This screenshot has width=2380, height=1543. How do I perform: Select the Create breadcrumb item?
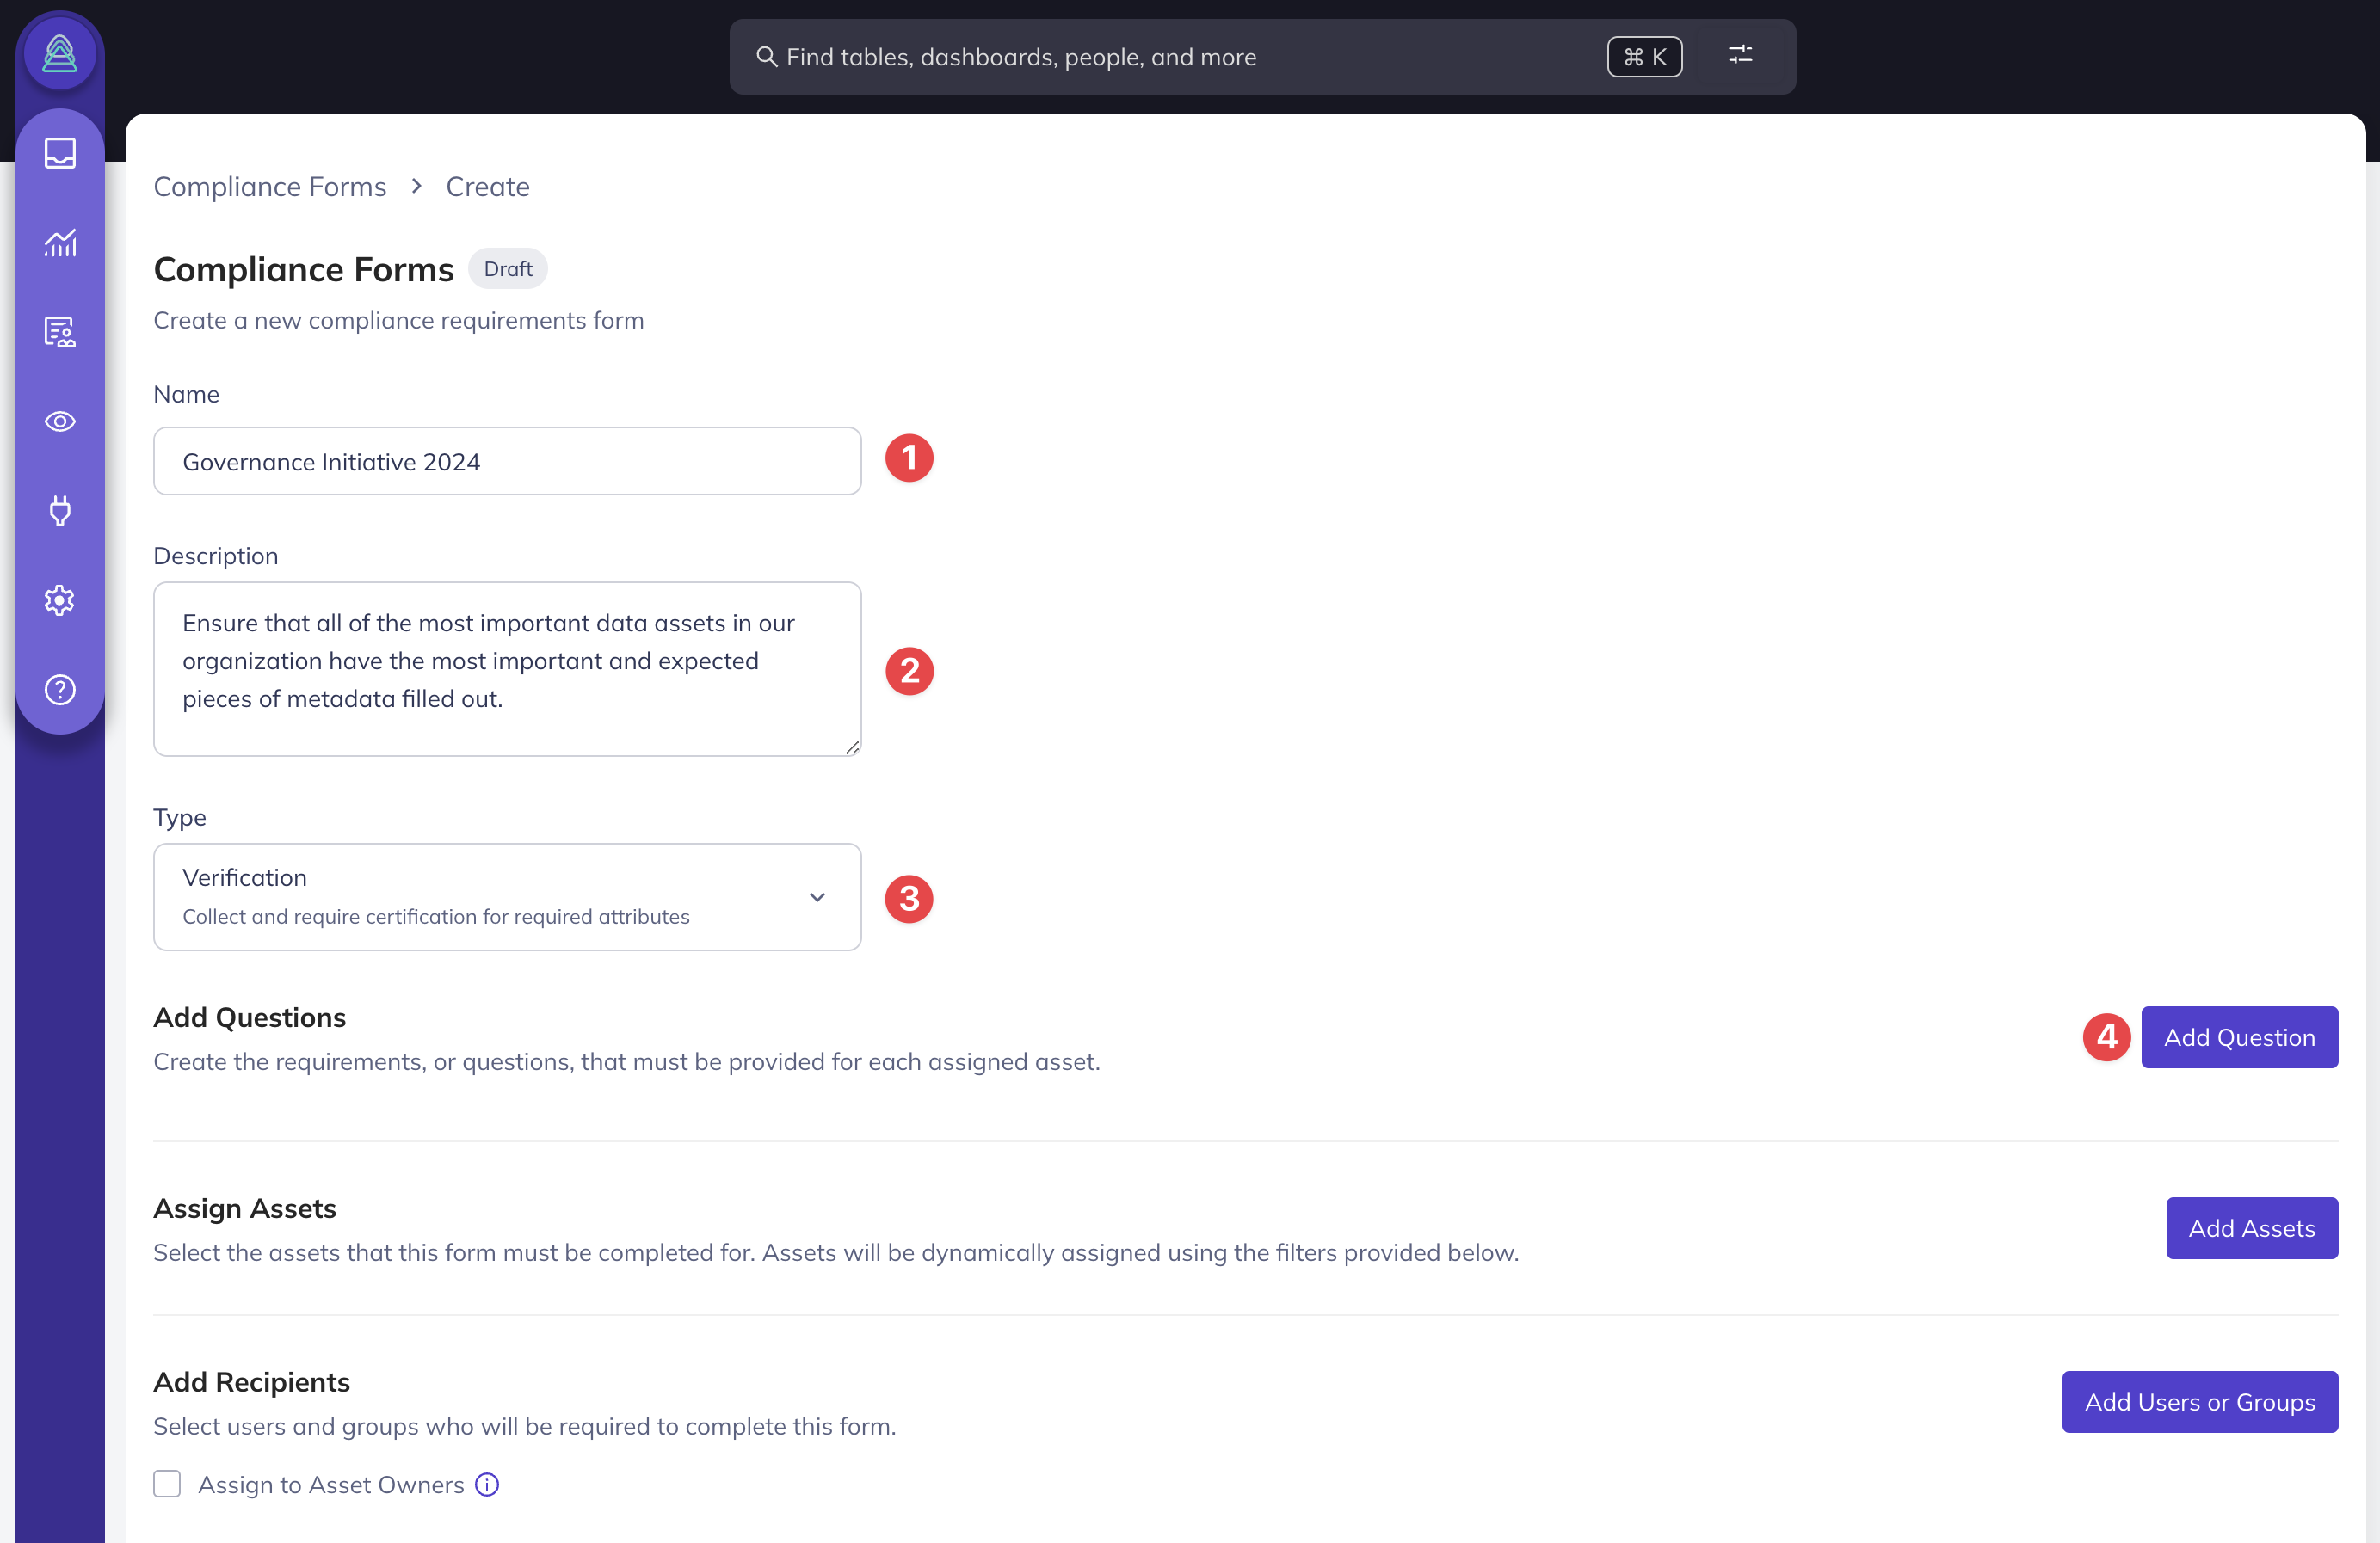click(487, 187)
